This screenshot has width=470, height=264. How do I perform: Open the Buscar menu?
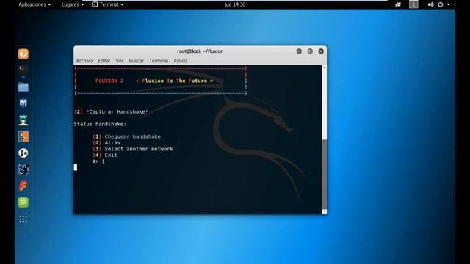136,61
